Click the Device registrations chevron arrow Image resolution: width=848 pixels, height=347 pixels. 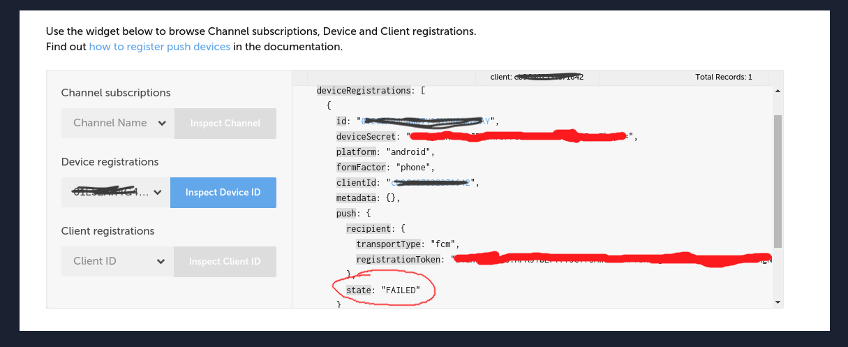158,193
